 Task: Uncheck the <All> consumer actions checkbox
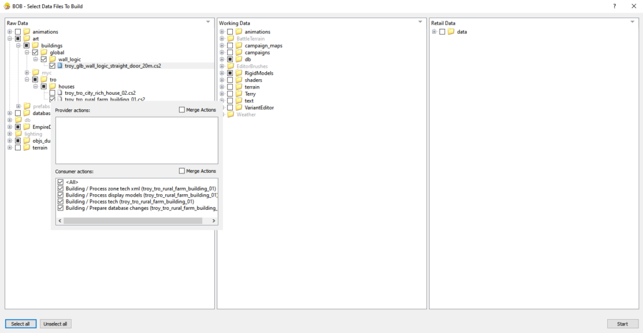(60, 182)
